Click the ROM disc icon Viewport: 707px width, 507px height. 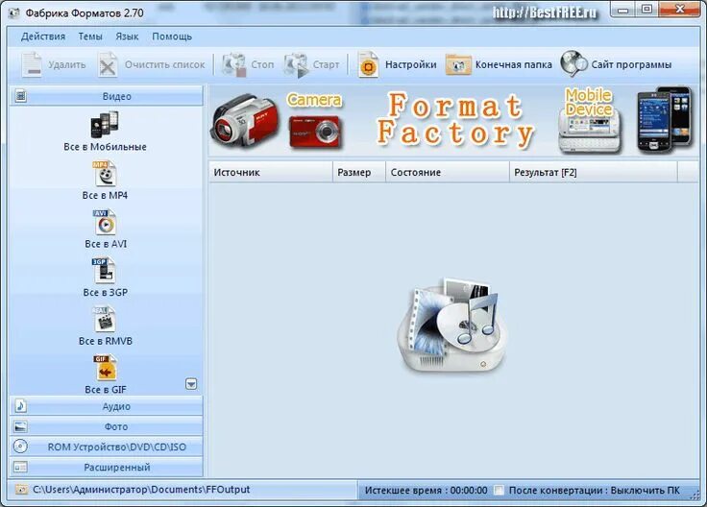(21, 447)
